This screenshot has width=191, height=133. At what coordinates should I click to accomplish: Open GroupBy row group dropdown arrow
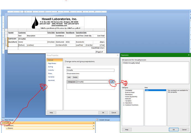(x=94, y=123)
